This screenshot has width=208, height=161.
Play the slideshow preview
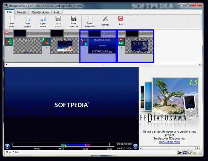click(7, 146)
